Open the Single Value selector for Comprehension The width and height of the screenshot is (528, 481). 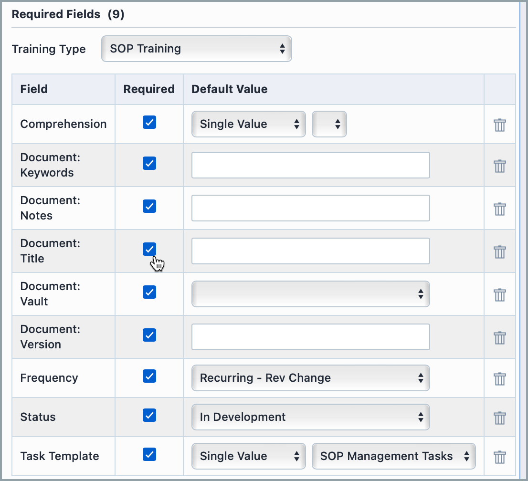[248, 124]
